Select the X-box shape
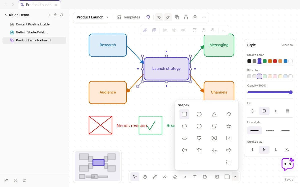The image size is (300, 187). (x=214, y=138)
